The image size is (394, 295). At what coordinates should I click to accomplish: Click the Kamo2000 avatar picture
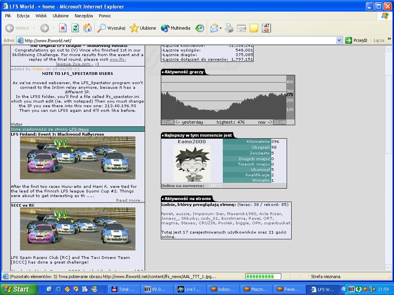pyautogui.click(x=192, y=163)
